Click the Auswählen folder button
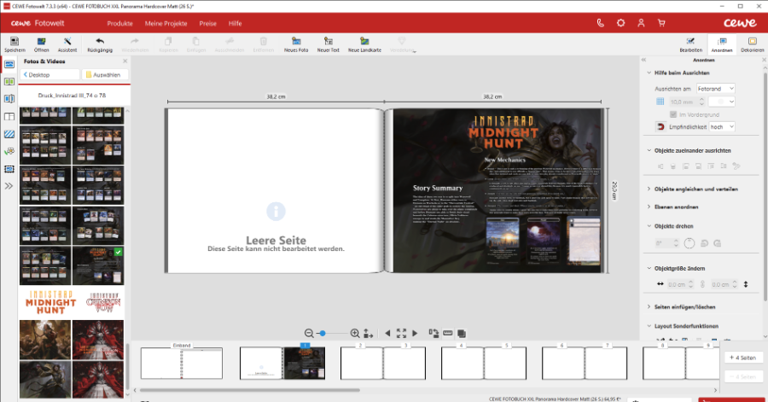This screenshot has width=768, height=402. (x=105, y=75)
